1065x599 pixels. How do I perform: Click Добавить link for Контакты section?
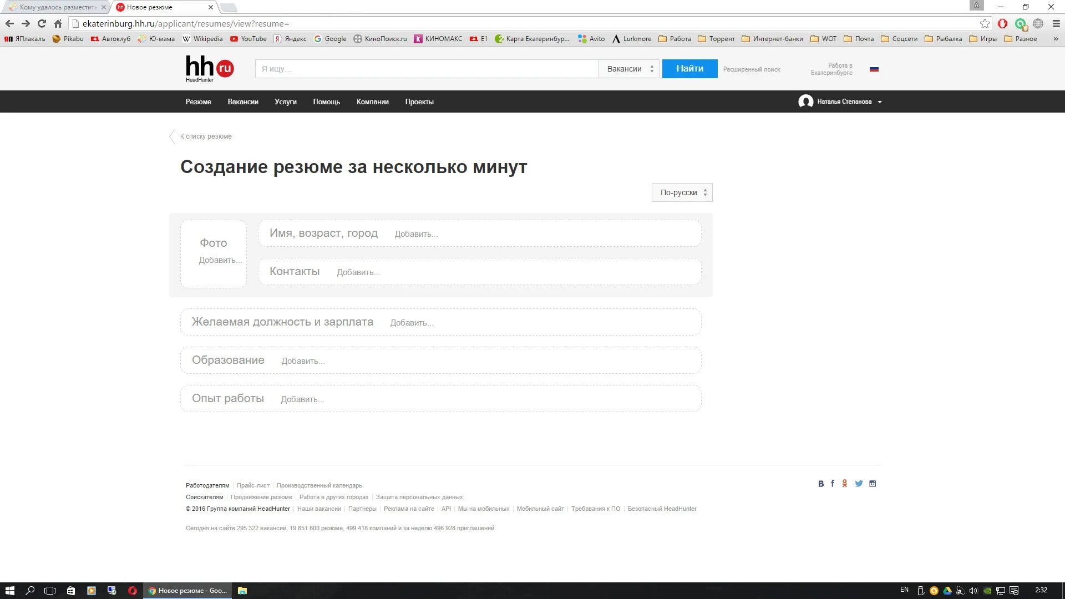pyautogui.click(x=358, y=272)
